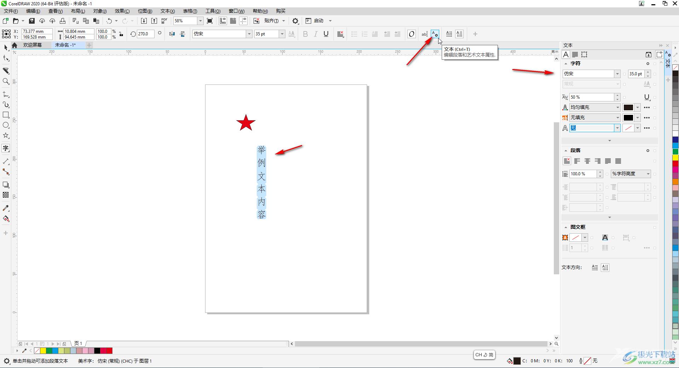Print the document
Image resolution: width=679 pixels, height=368 pixels.
[63, 21]
